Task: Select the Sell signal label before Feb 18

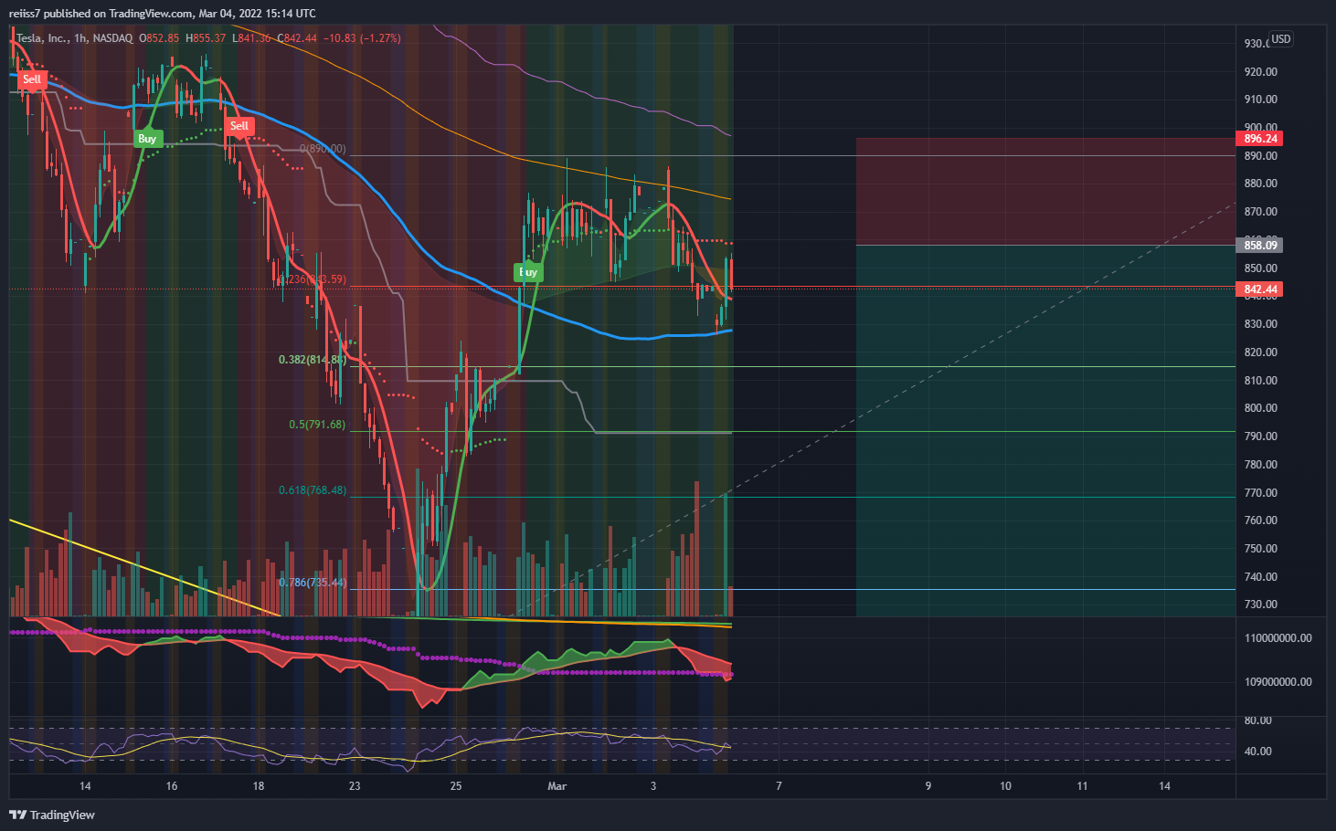Action: point(239,126)
